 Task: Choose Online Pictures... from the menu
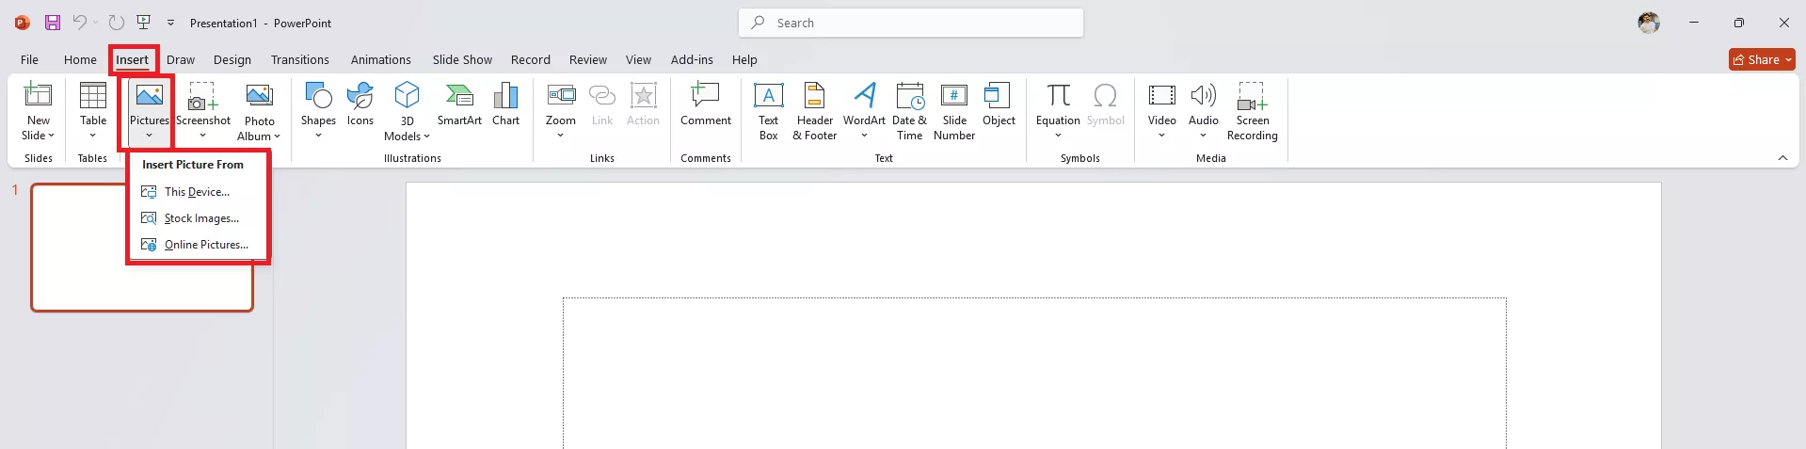205,245
